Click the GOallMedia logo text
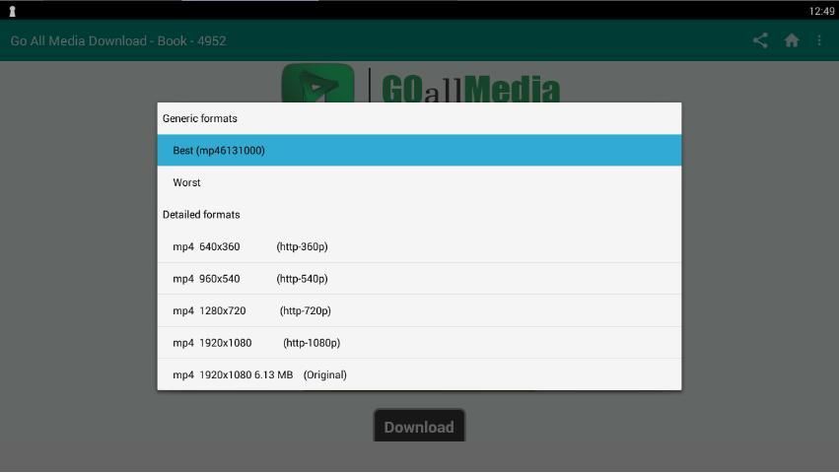 pos(470,89)
